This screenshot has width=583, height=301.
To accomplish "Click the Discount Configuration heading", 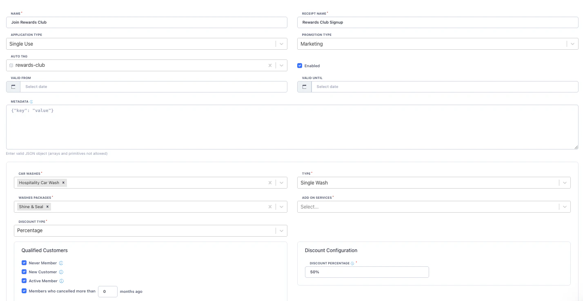I will (x=331, y=250).
